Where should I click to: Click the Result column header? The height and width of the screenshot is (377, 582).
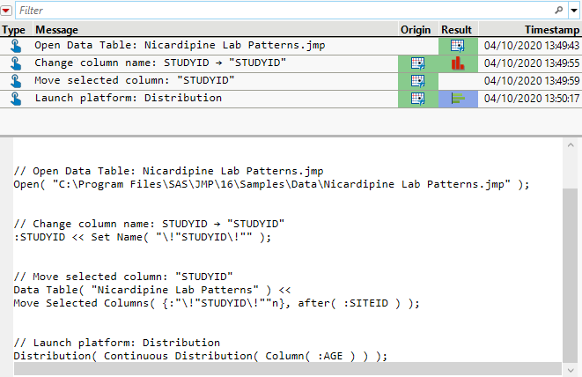pyautogui.click(x=457, y=30)
